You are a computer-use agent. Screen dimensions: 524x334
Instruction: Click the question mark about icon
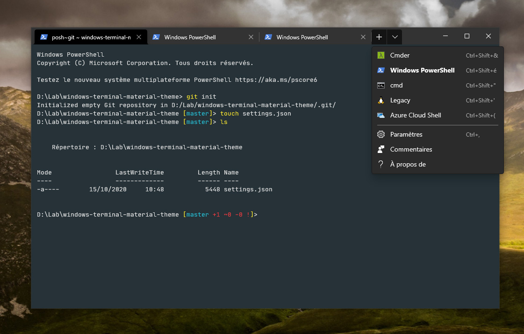pyautogui.click(x=380, y=164)
